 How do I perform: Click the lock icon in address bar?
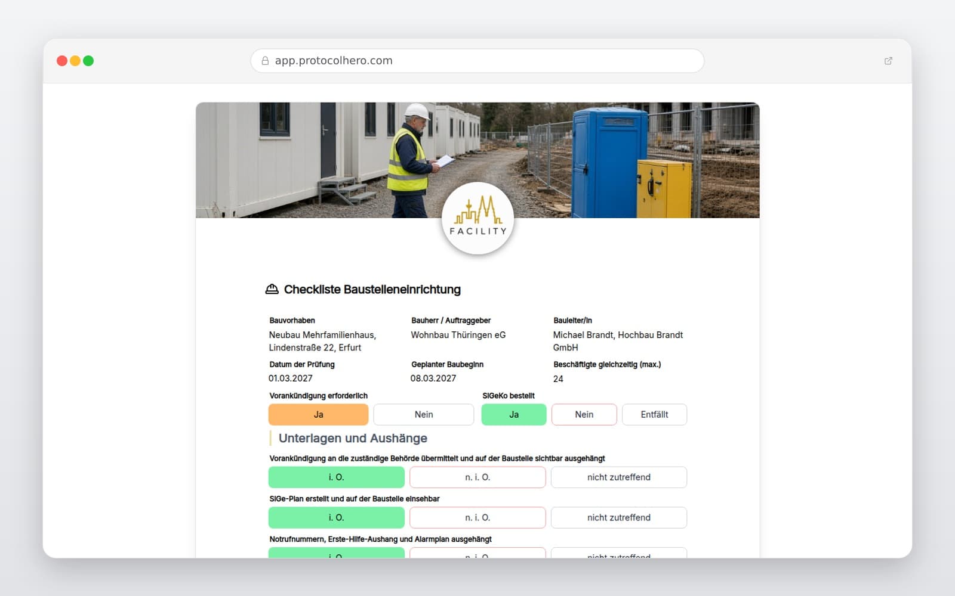[265, 61]
